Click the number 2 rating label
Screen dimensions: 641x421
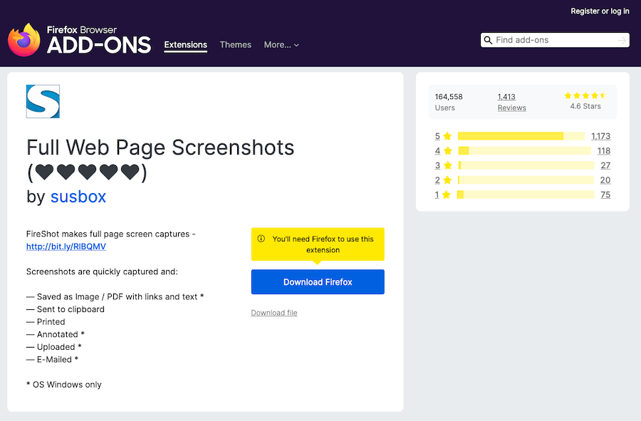pos(437,180)
